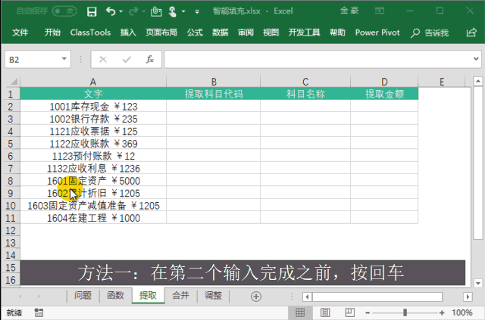Switch to Normal view icon

coord(300,312)
